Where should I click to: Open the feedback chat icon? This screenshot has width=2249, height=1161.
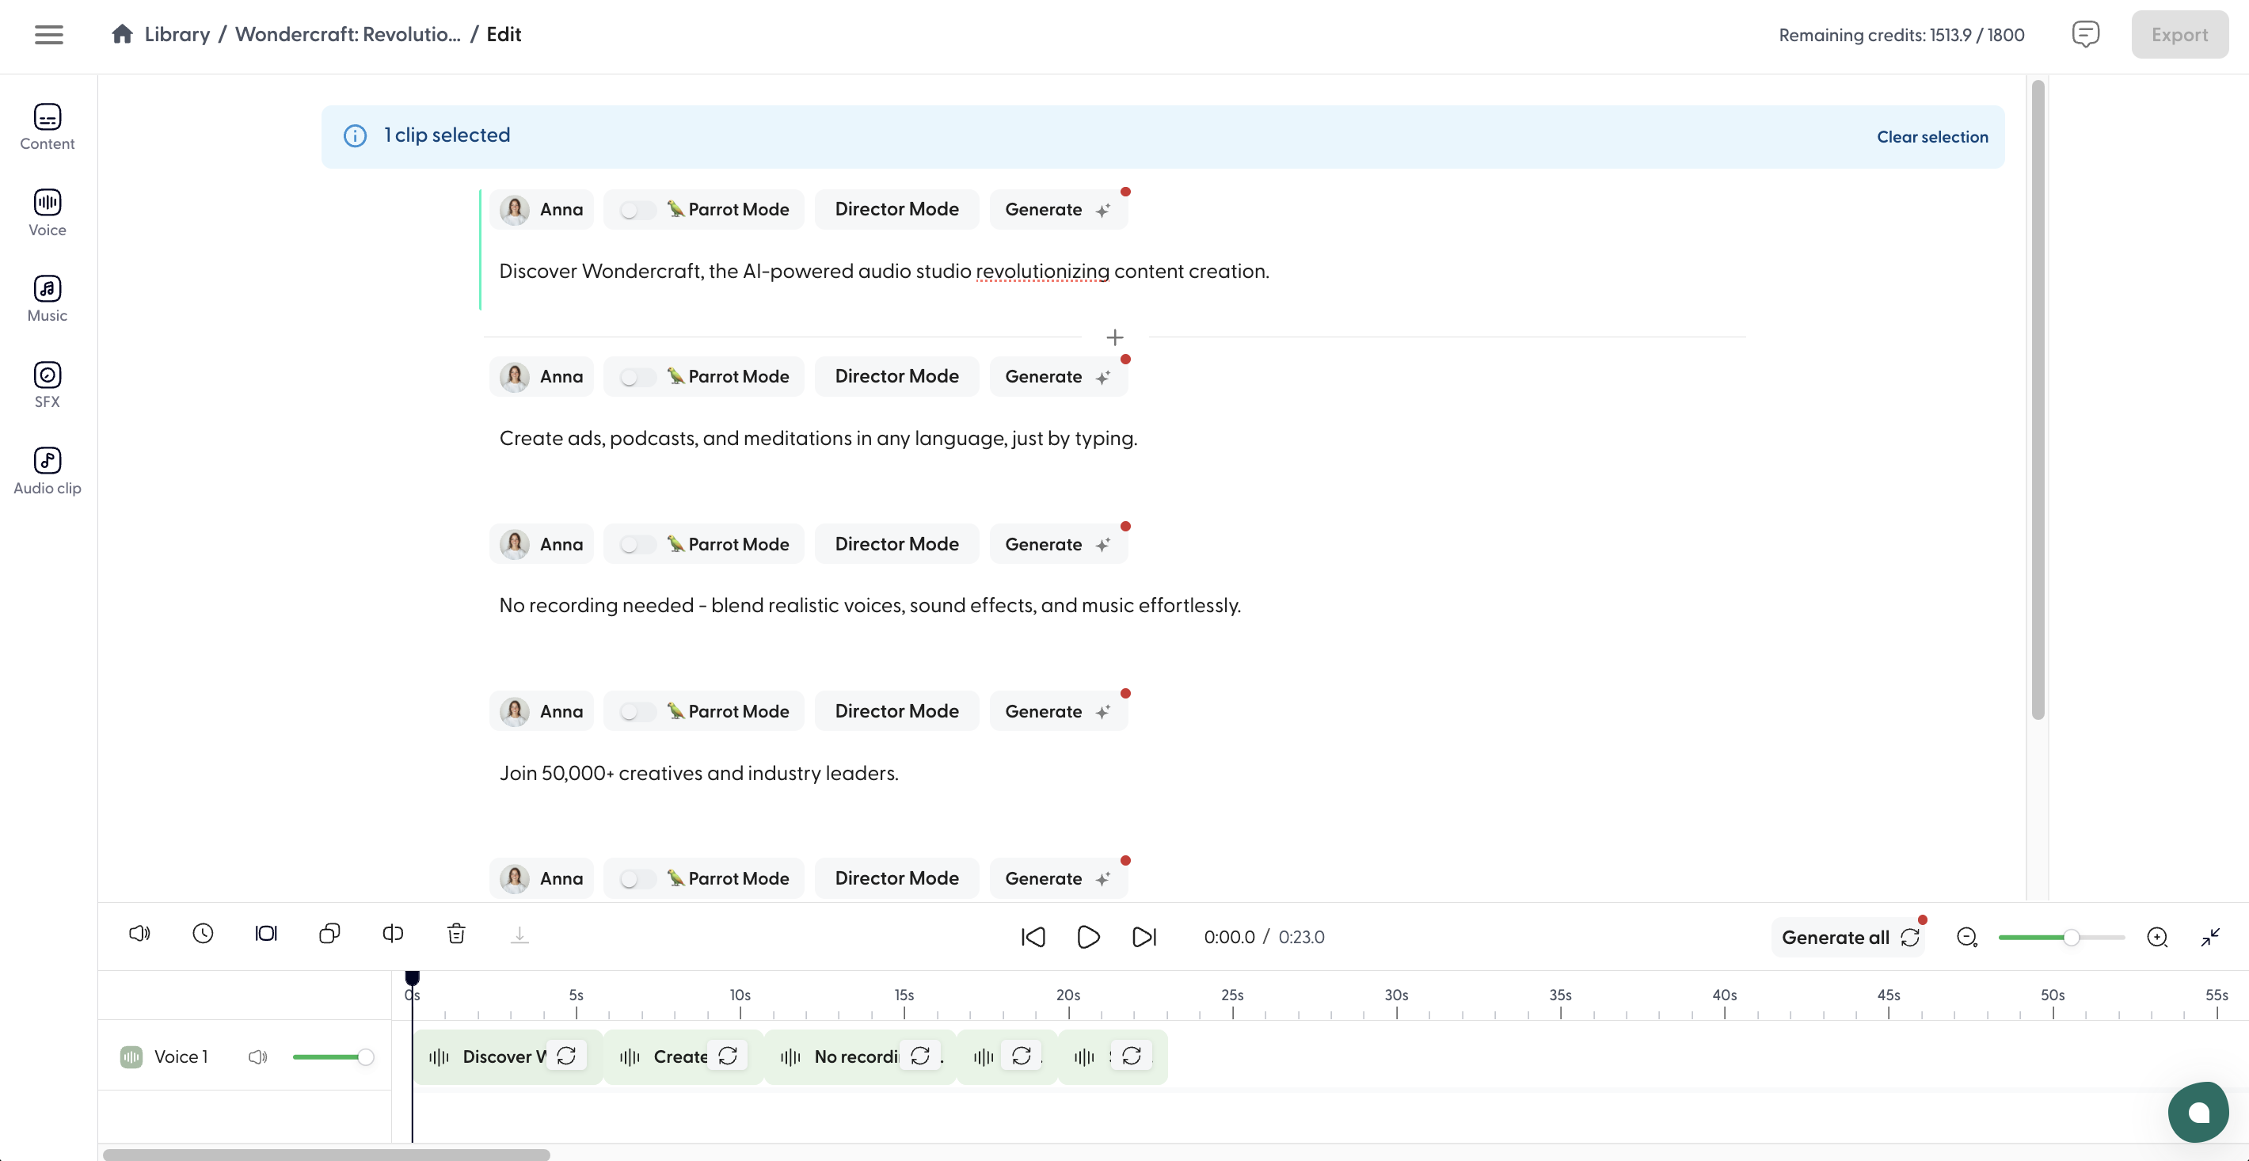[x=2085, y=35]
